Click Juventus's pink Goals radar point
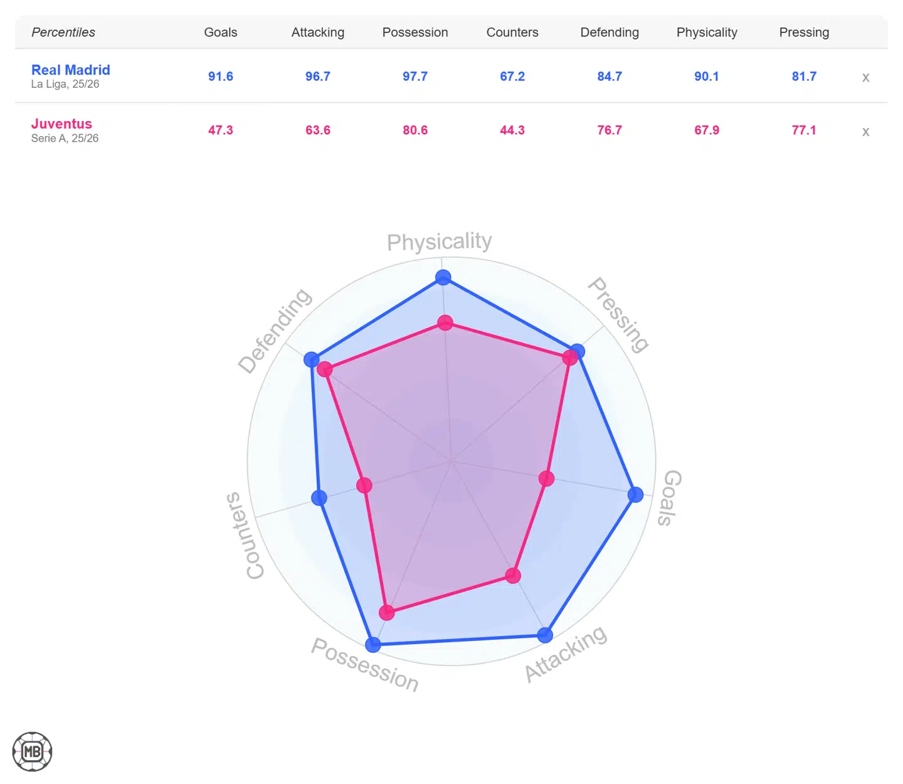 click(x=547, y=479)
